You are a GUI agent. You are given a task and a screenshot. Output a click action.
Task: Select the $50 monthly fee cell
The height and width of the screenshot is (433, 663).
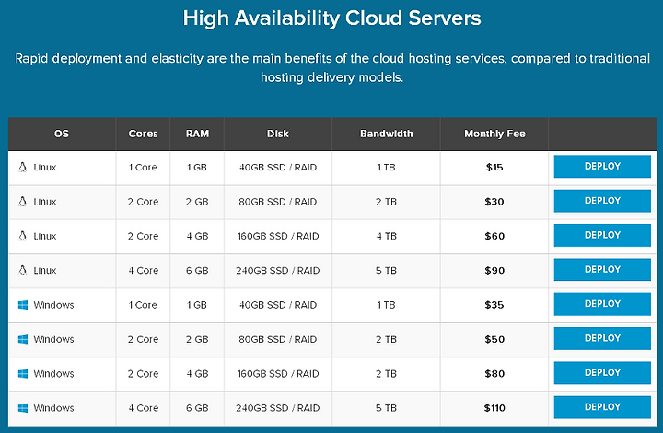494,339
